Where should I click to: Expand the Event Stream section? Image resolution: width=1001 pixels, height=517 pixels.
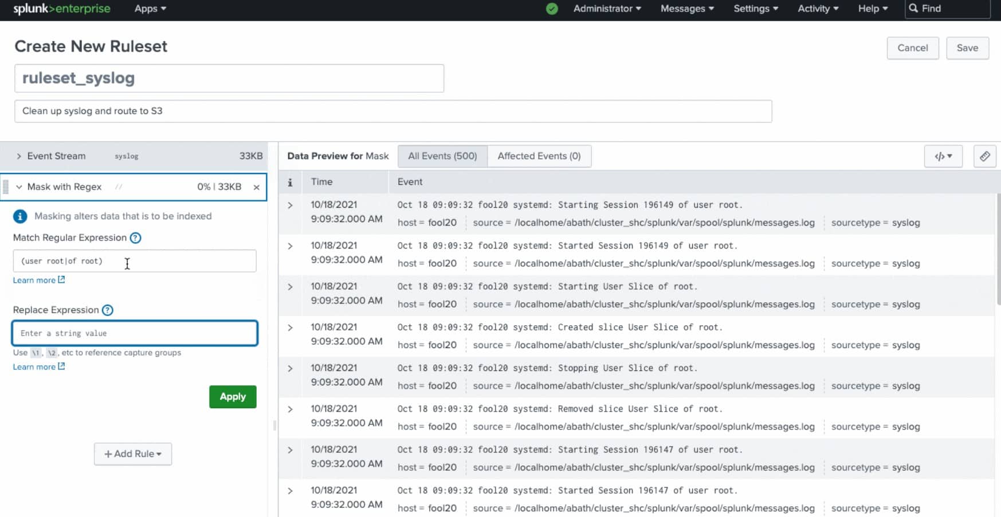(x=19, y=156)
